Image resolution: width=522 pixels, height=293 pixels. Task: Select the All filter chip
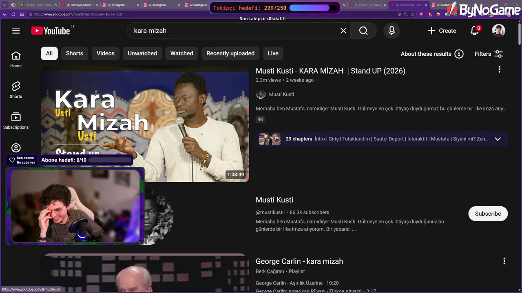[49, 53]
